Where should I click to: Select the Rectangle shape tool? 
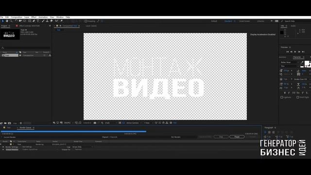pyautogui.click(x=30, y=21)
